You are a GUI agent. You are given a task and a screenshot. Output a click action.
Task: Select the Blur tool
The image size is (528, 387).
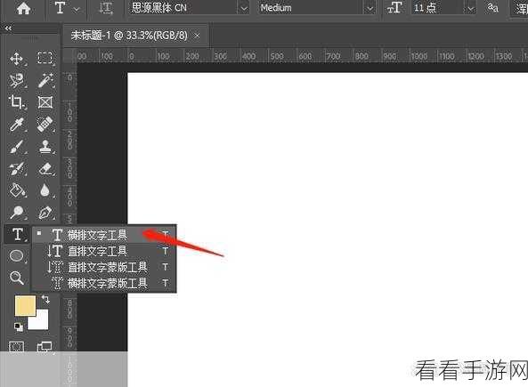pos(45,190)
